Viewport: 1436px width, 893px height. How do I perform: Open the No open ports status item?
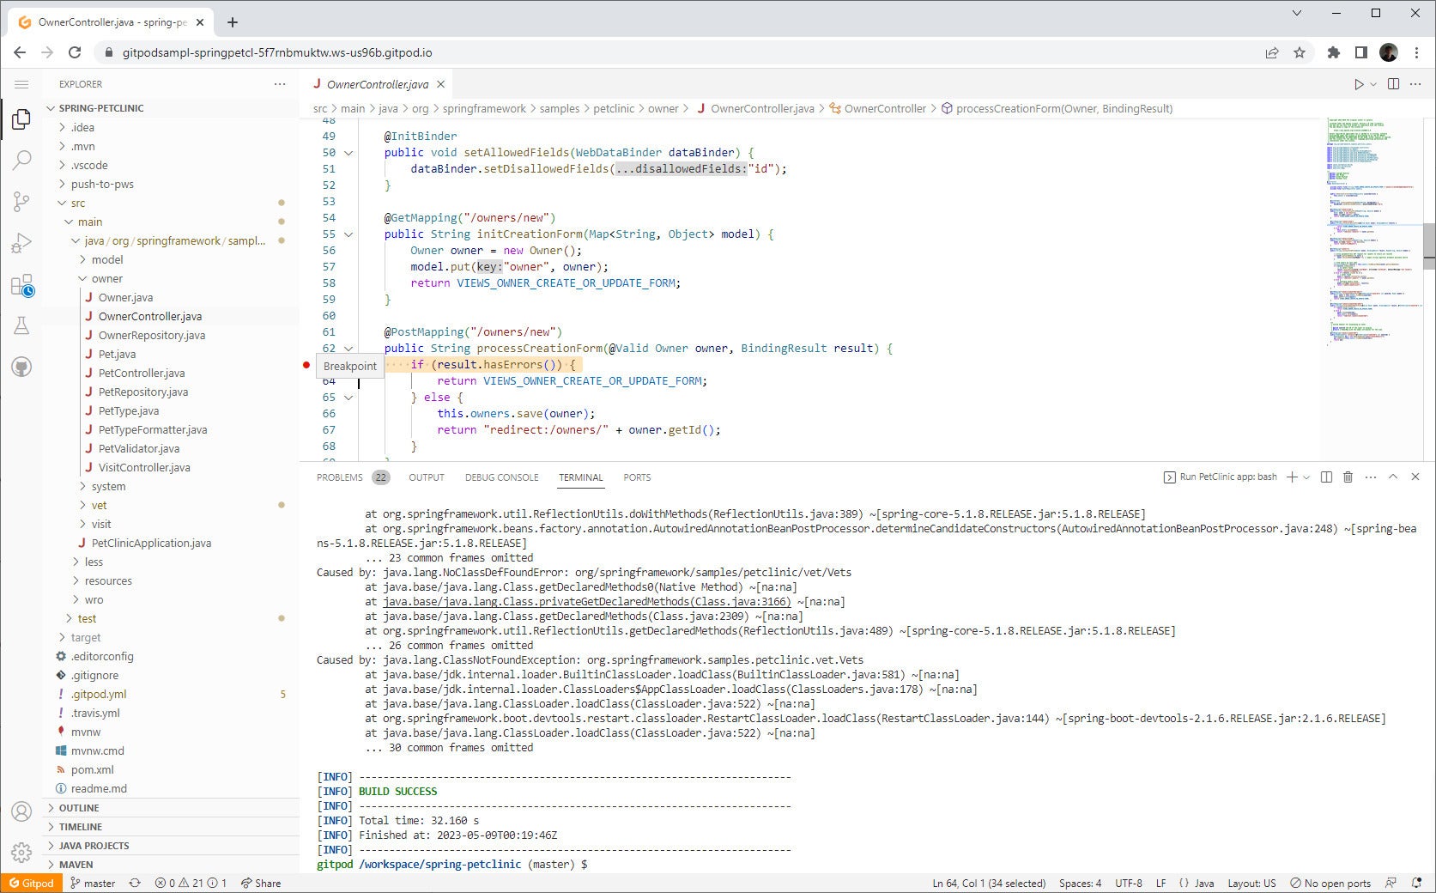1330,883
